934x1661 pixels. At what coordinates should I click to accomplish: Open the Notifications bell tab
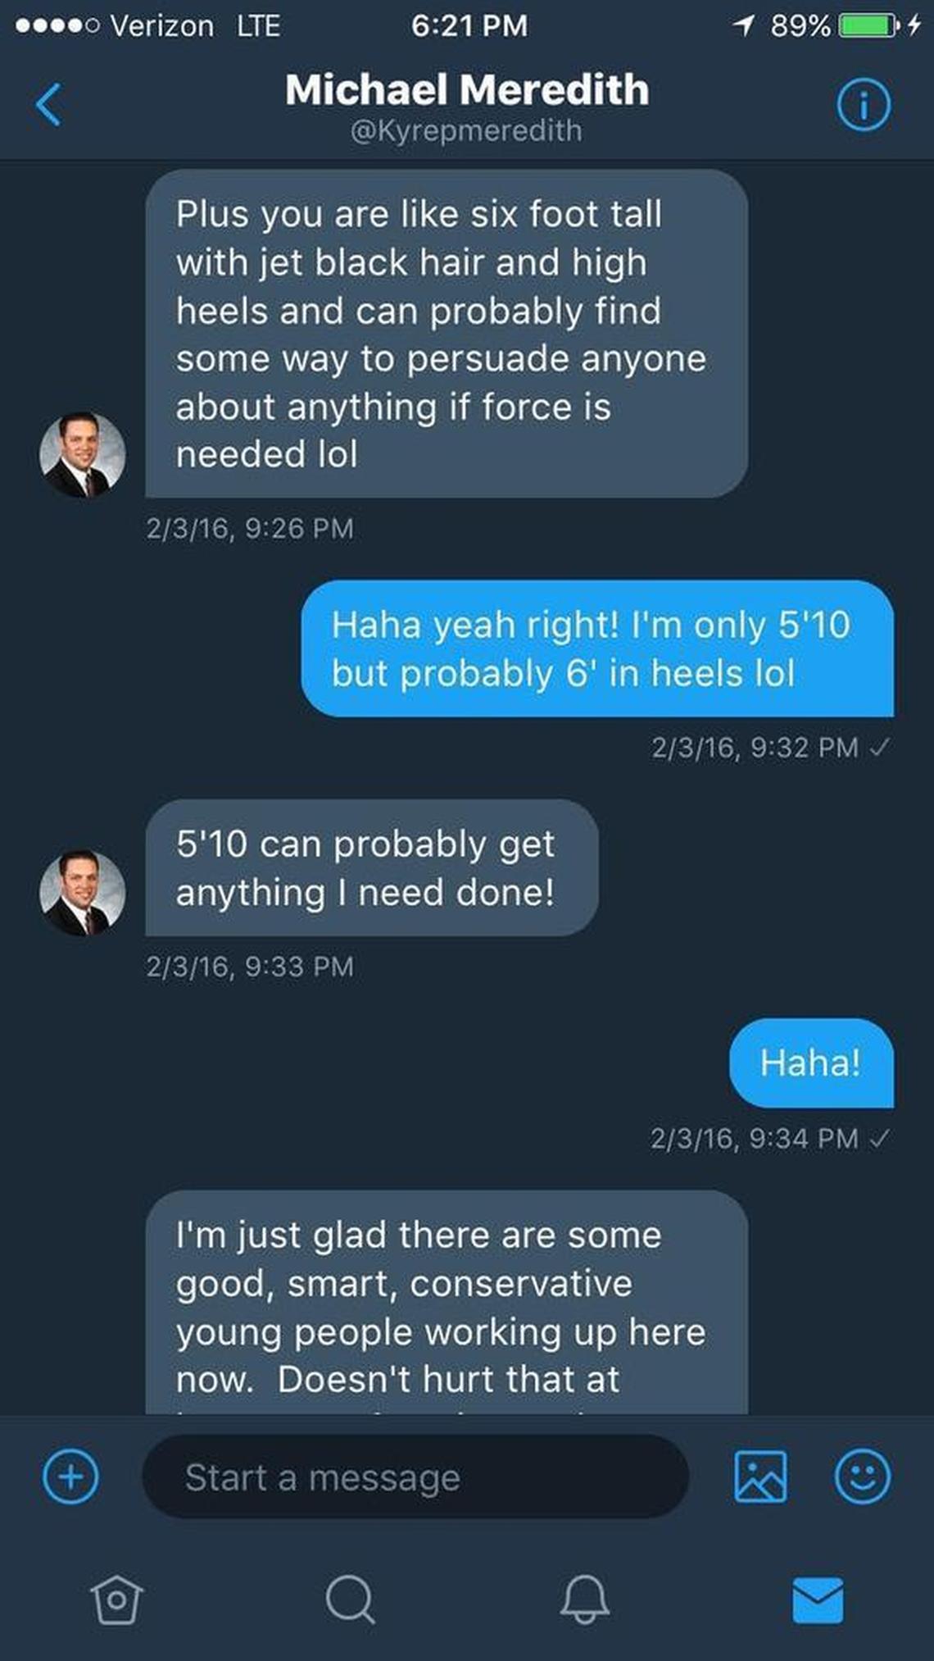click(584, 1599)
